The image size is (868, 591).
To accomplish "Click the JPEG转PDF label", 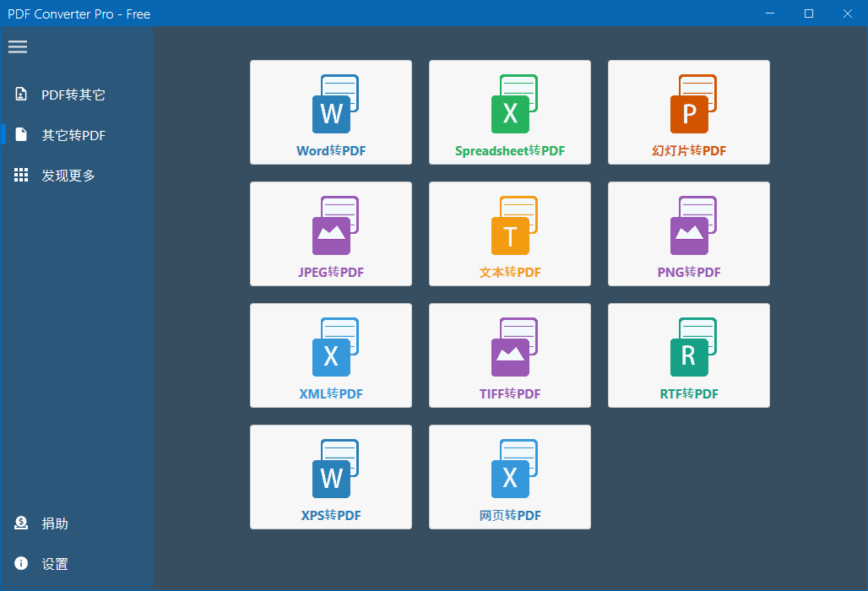I will (x=331, y=272).
